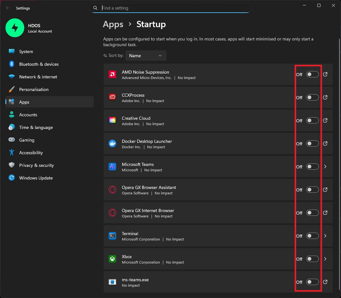Image resolution: width=341 pixels, height=298 pixels.
Task: Click the Apps breadcrumb link
Action: (x=113, y=24)
